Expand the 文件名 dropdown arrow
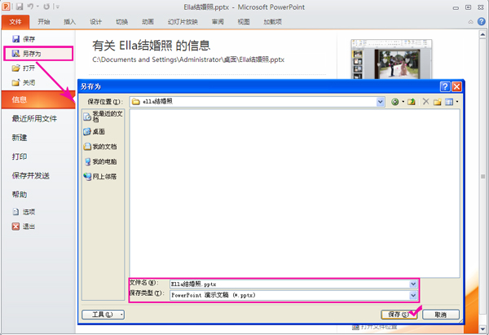The image size is (489, 335). pyautogui.click(x=413, y=284)
